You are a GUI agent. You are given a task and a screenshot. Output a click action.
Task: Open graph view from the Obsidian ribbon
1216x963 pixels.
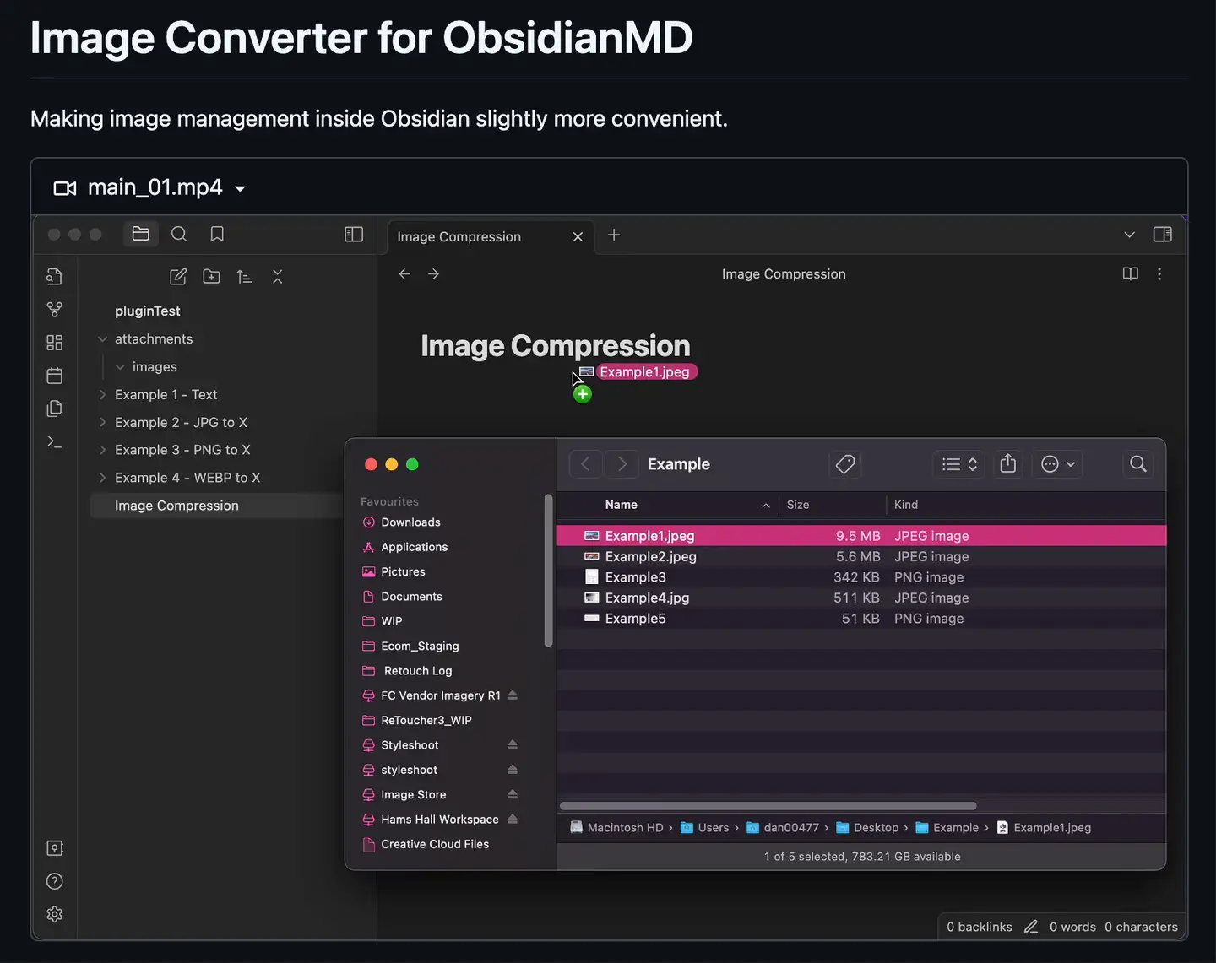coord(55,309)
